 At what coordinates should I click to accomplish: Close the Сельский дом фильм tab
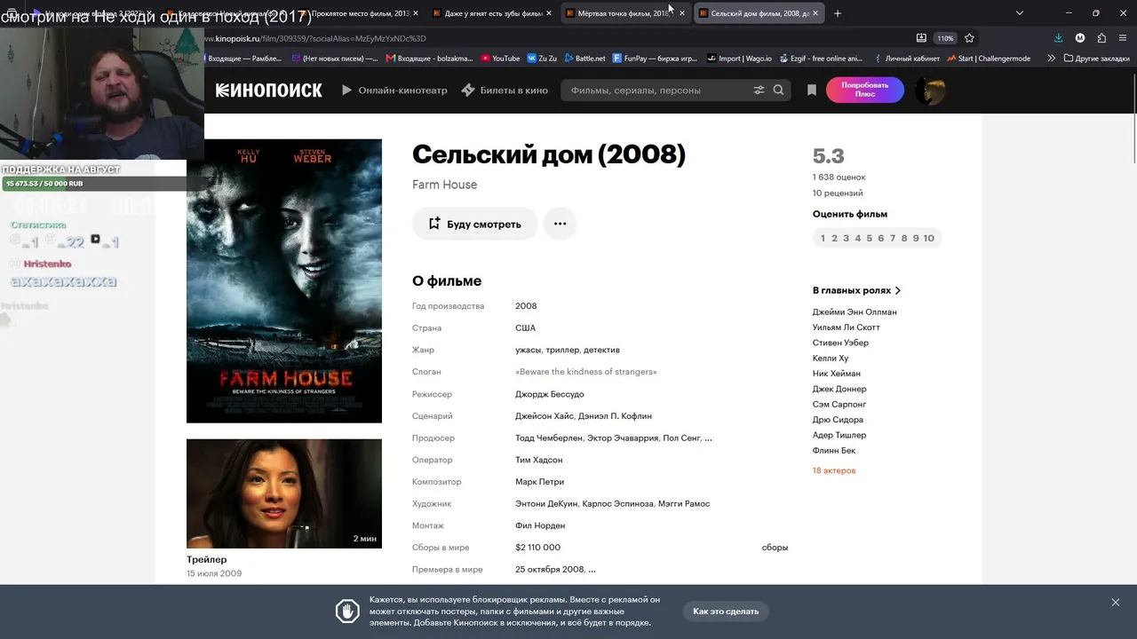pos(815,13)
